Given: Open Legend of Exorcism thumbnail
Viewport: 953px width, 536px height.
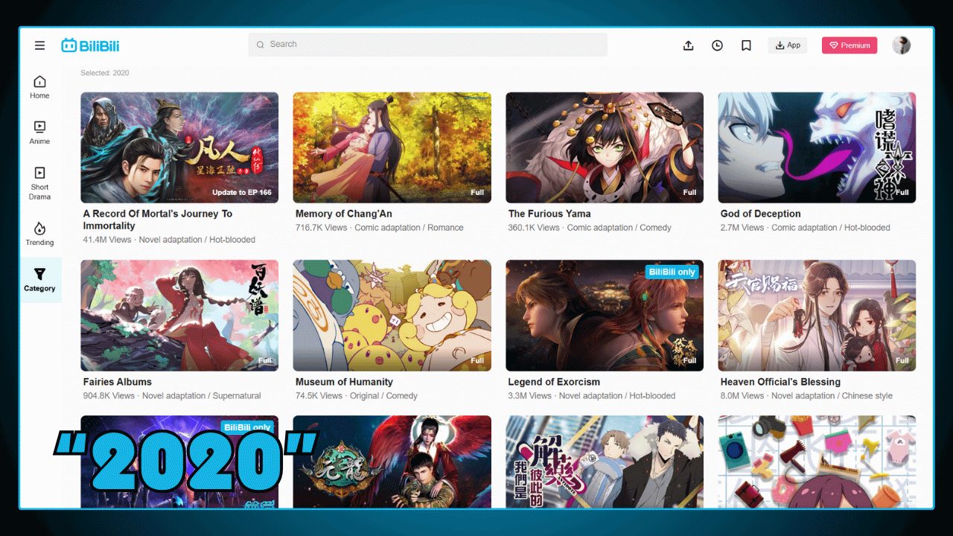Looking at the screenshot, I should click(x=604, y=315).
